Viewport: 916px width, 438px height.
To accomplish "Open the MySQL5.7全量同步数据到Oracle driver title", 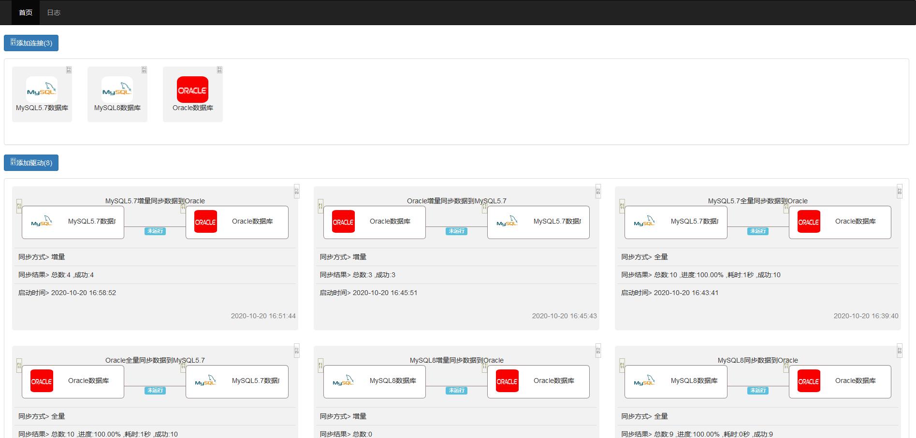I will pos(758,201).
